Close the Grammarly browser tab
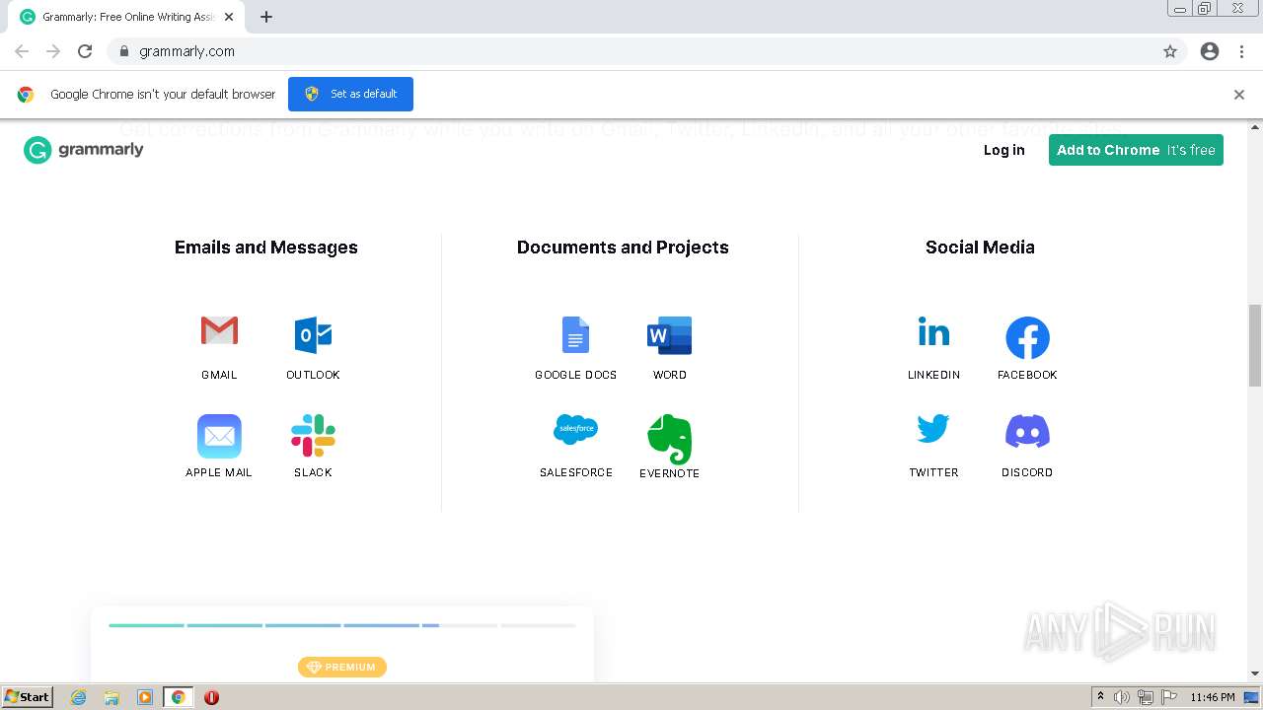 click(229, 17)
